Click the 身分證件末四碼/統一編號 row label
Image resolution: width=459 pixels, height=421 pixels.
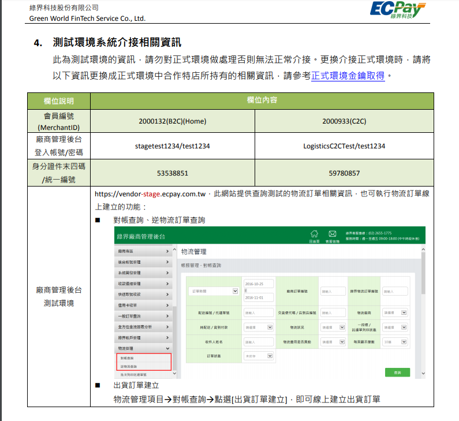(x=59, y=173)
